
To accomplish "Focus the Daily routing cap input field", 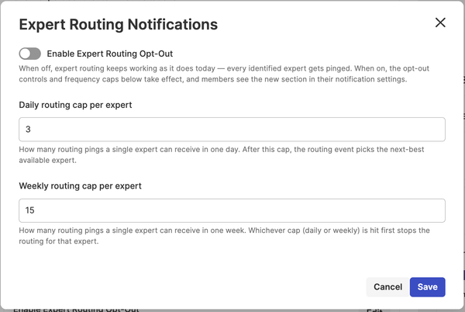I will (x=232, y=130).
